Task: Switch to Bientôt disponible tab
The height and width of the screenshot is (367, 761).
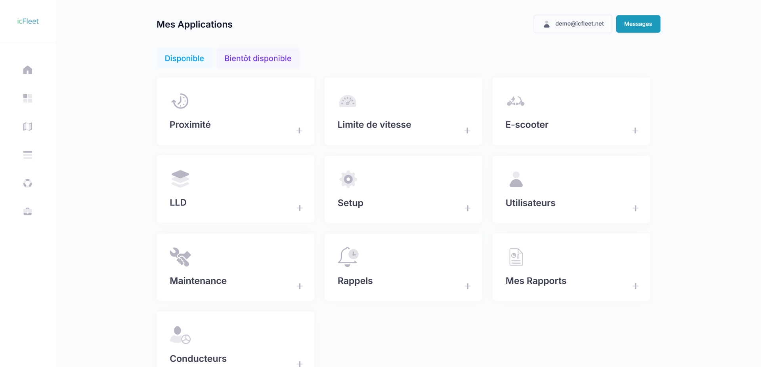Action: [258, 58]
